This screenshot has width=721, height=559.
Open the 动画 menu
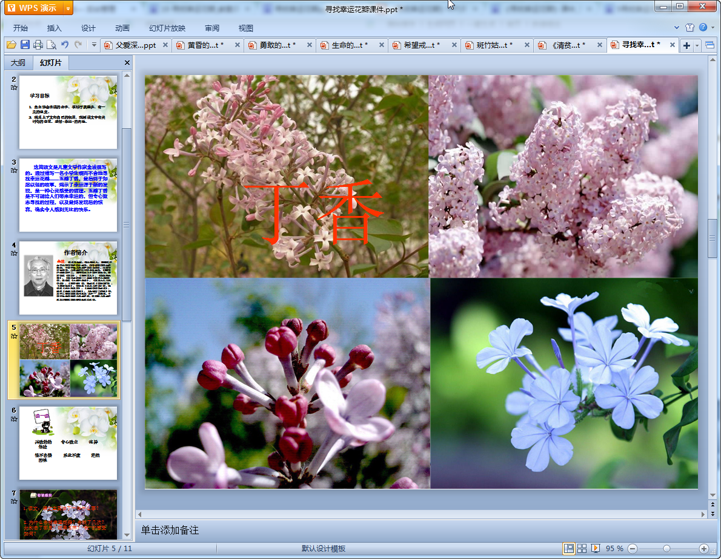pyautogui.click(x=122, y=28)
